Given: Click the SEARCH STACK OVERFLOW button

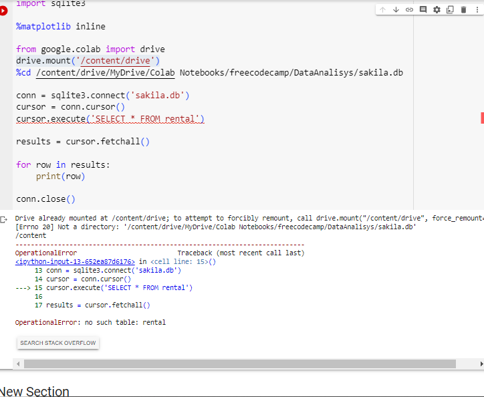Looking at the screenshot, I should click(58, 343).
